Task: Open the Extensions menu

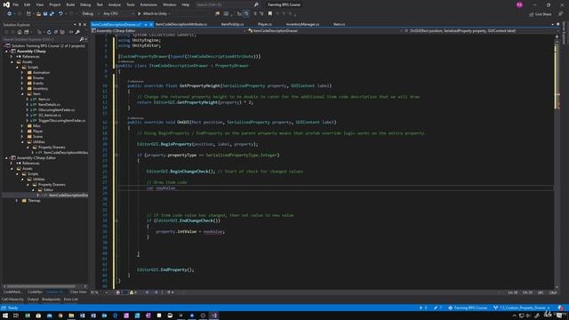Action: click(148, 4)
